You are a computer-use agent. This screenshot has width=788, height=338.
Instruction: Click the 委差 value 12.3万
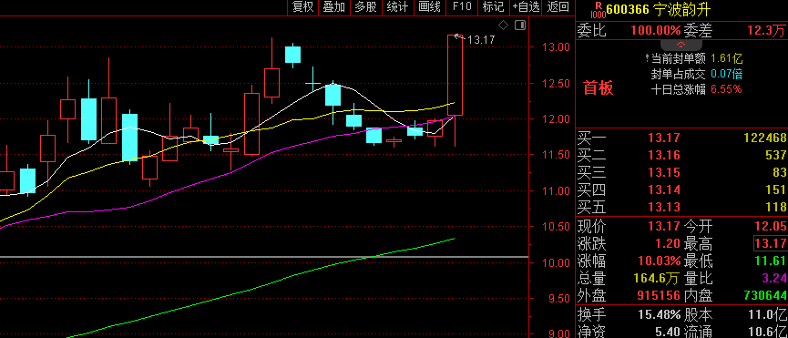(766, 31)
